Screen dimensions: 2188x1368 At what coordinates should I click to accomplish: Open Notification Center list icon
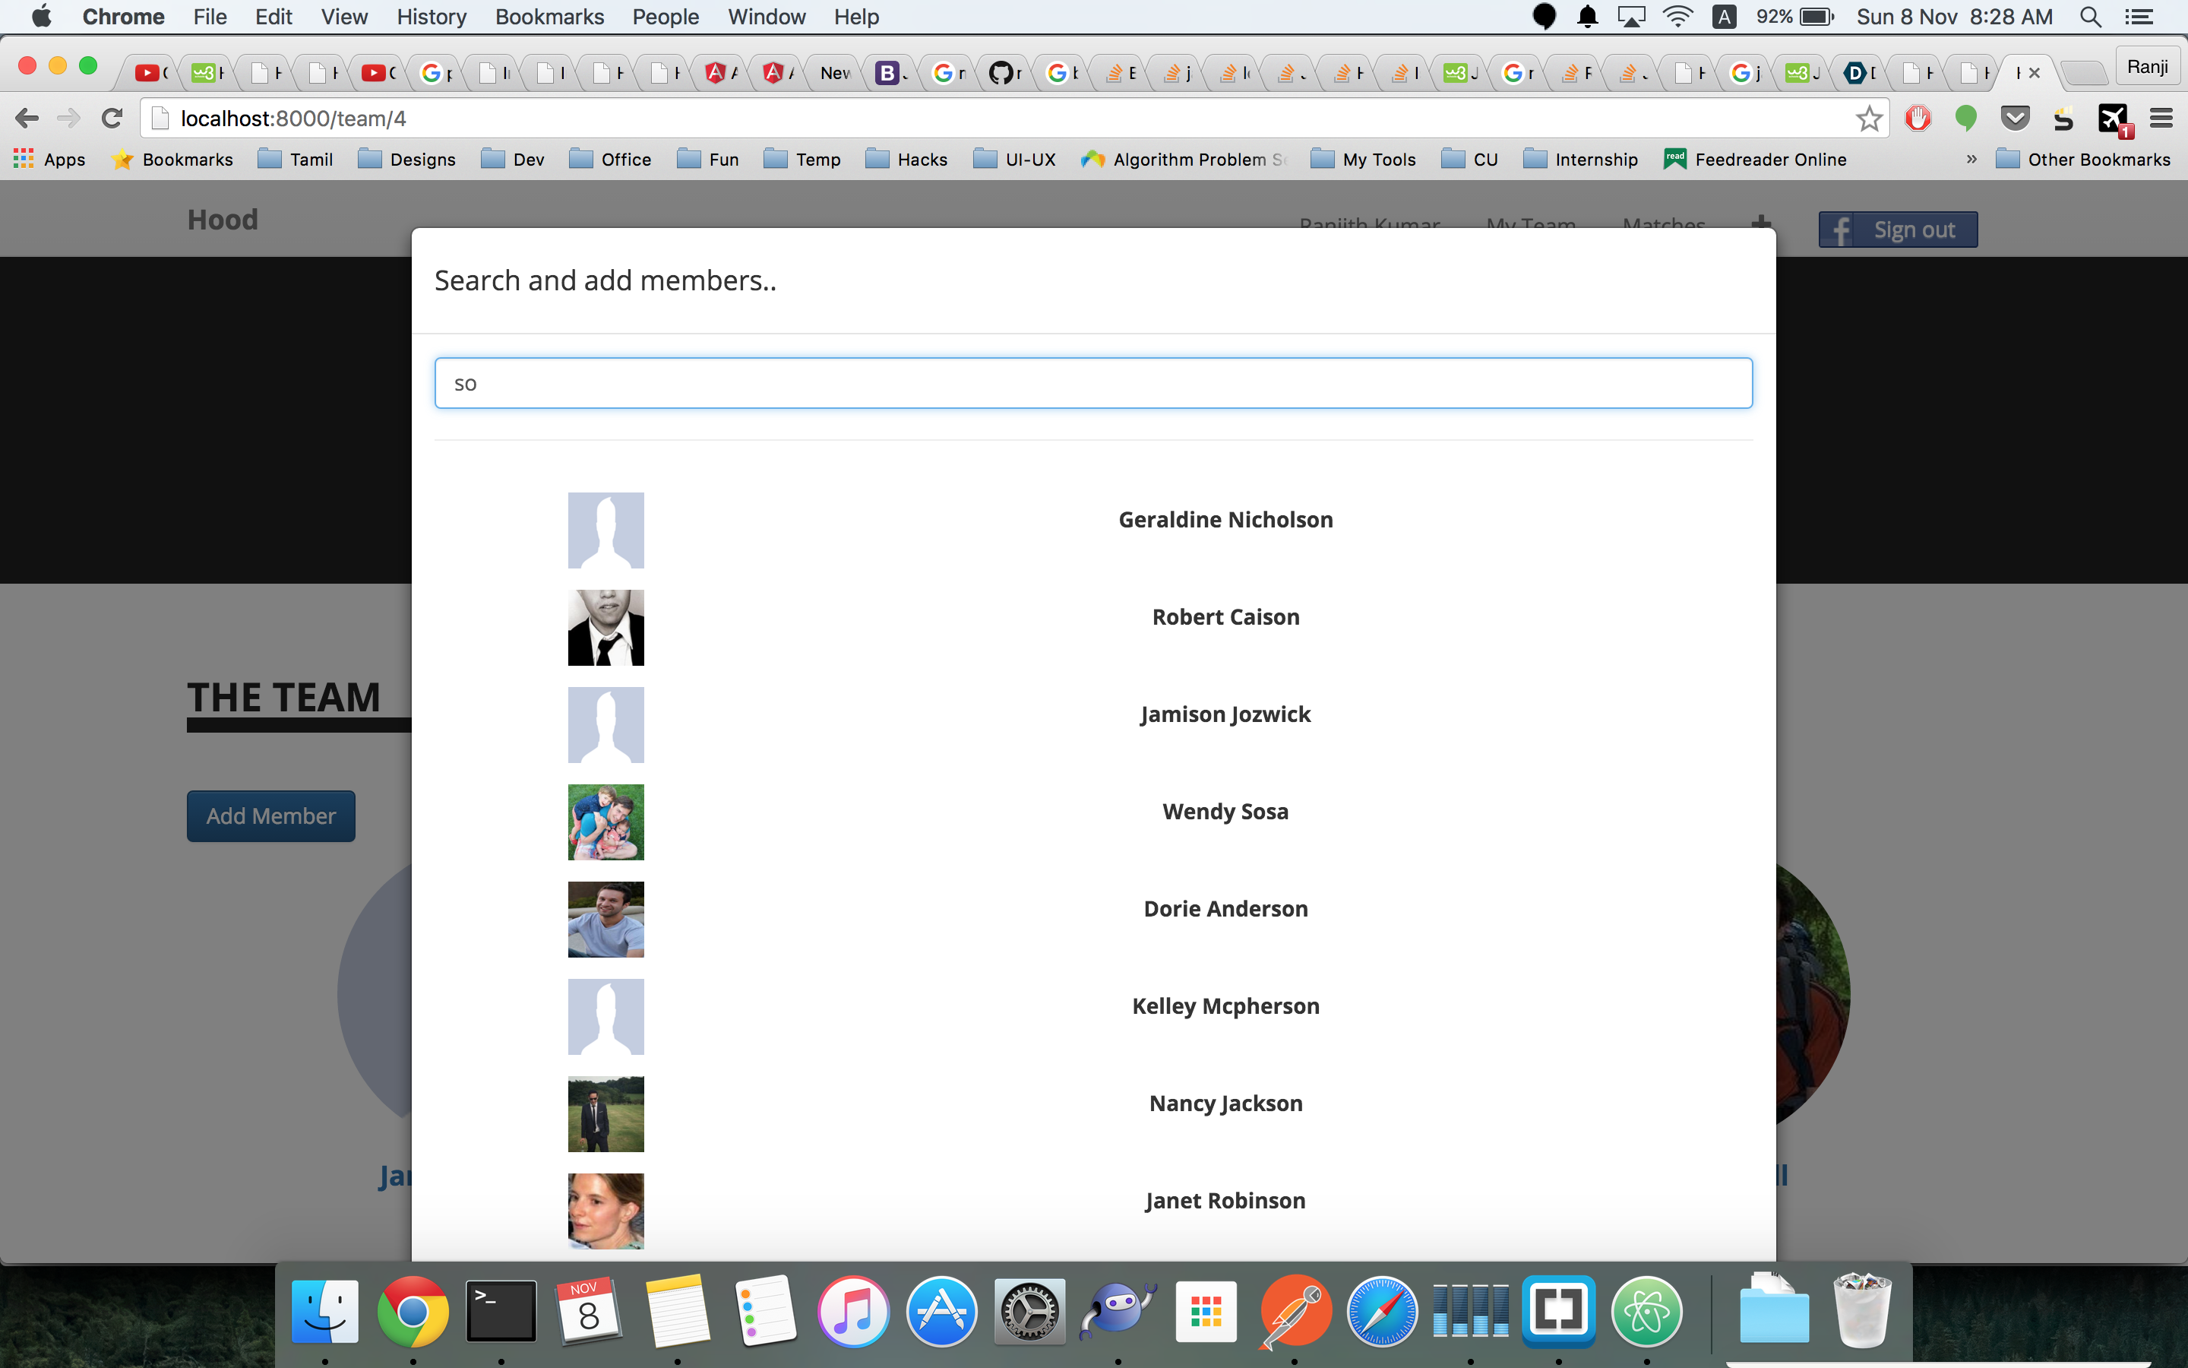point(2139,17)
